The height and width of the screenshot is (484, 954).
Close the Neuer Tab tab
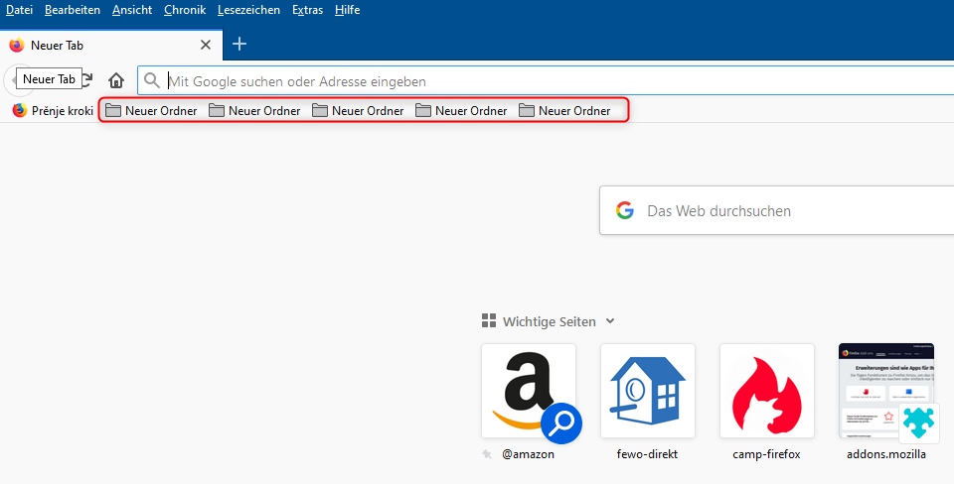click(x=206, y=45)
